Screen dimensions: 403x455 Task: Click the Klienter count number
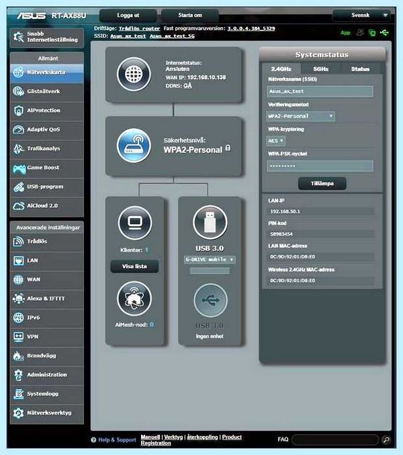point(147,250)
